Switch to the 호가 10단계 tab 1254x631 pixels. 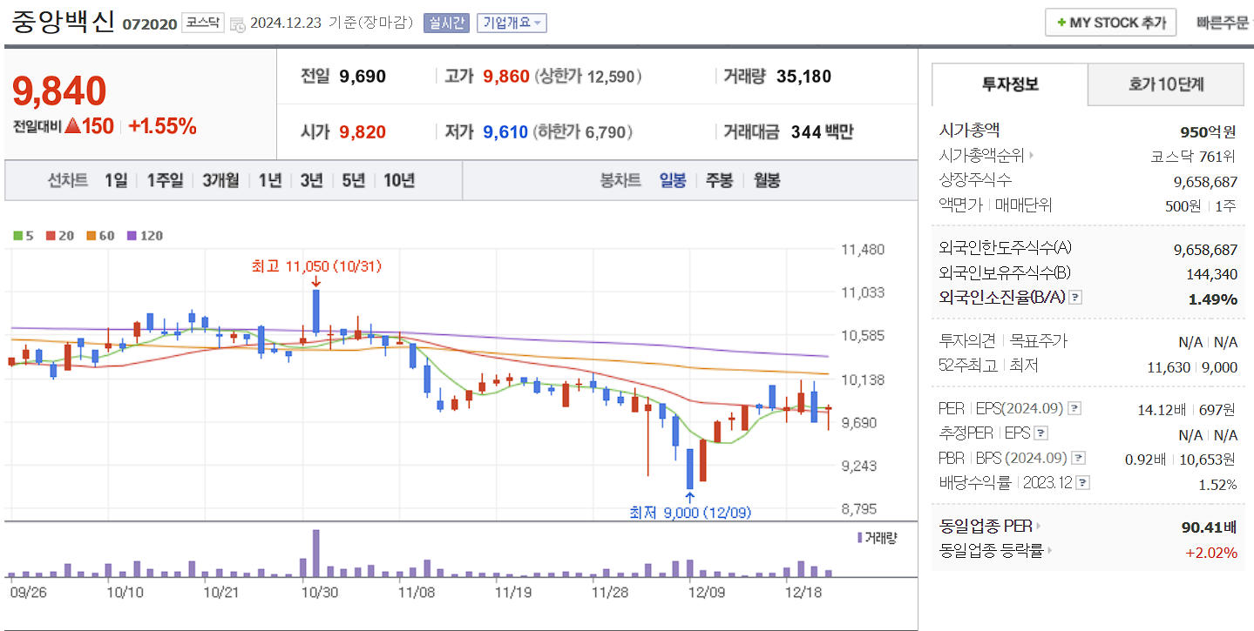[x=1165, y=84]
